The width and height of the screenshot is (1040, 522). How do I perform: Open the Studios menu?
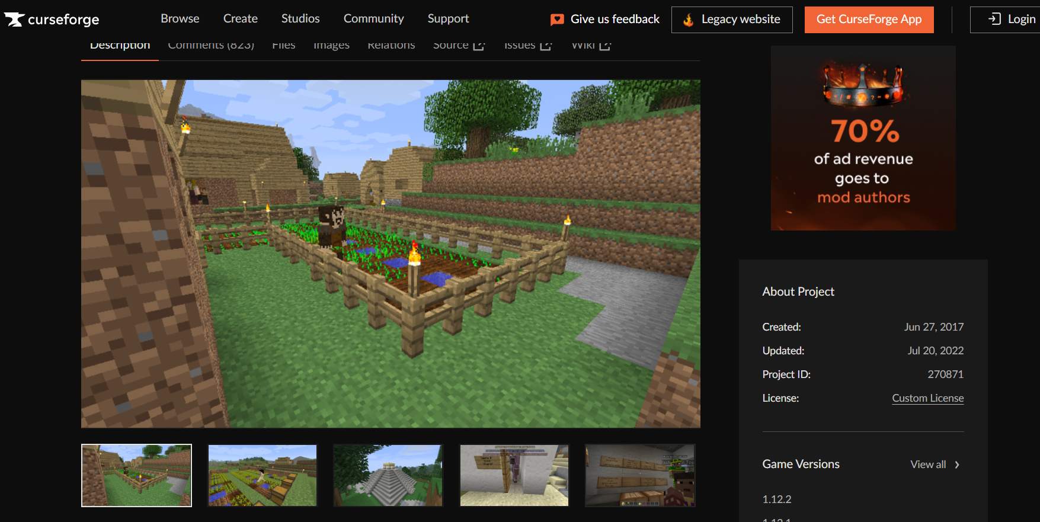point(300,18)
